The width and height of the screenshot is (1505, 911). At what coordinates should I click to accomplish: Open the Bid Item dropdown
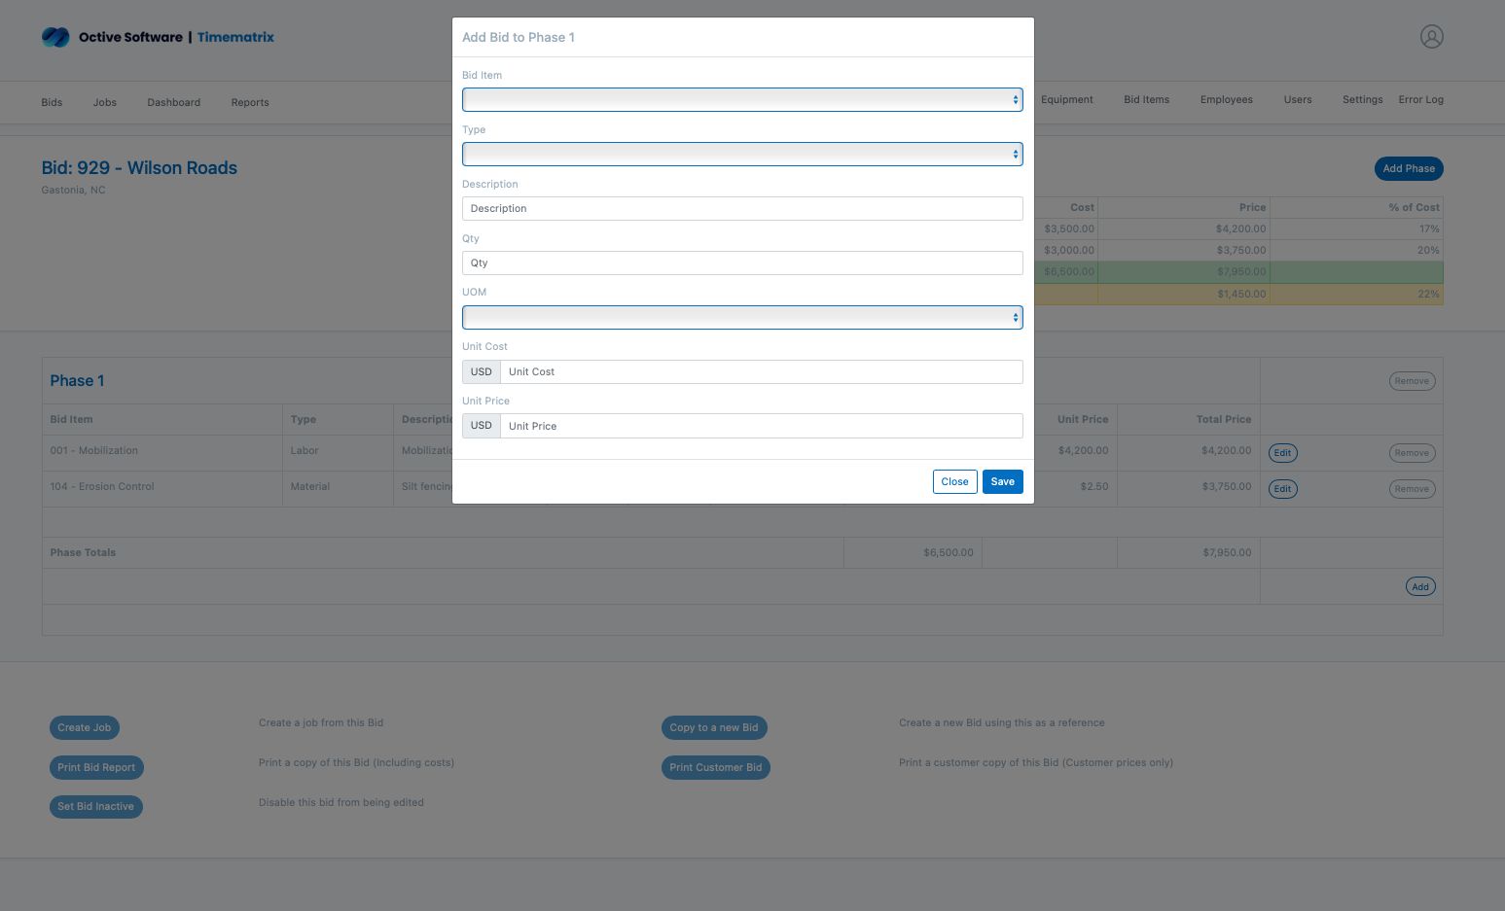(x=741, y=100)
